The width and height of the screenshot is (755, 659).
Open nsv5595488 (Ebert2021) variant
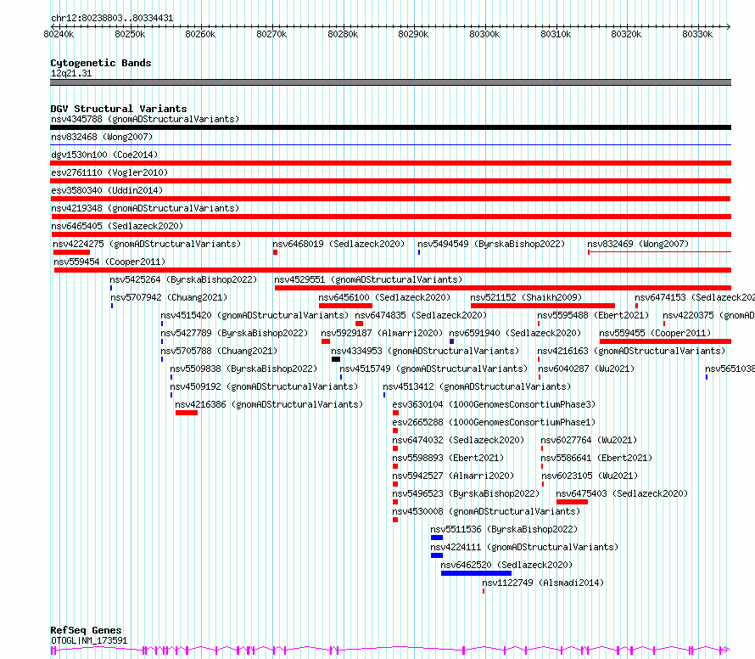(593, 315)
